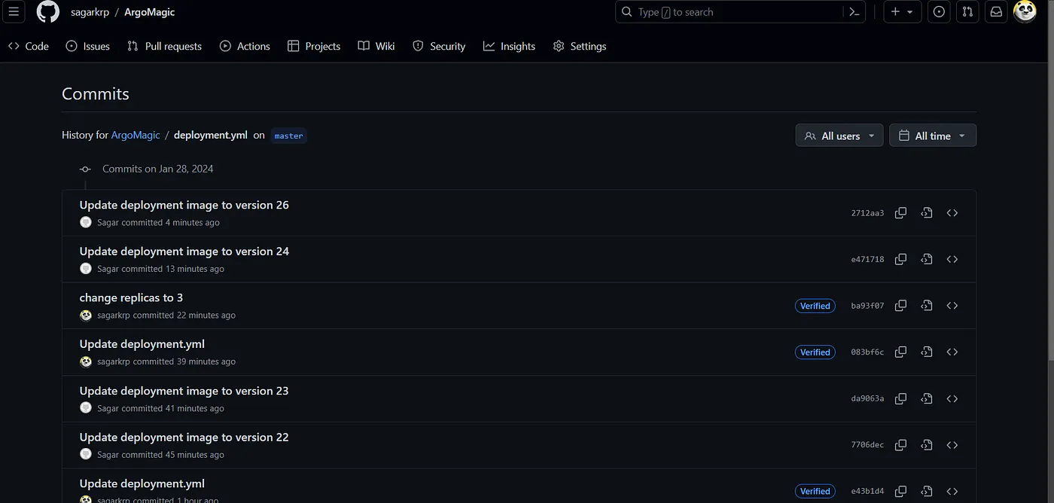
Task: Go to the Projects tab
Action: pos(314,46)
